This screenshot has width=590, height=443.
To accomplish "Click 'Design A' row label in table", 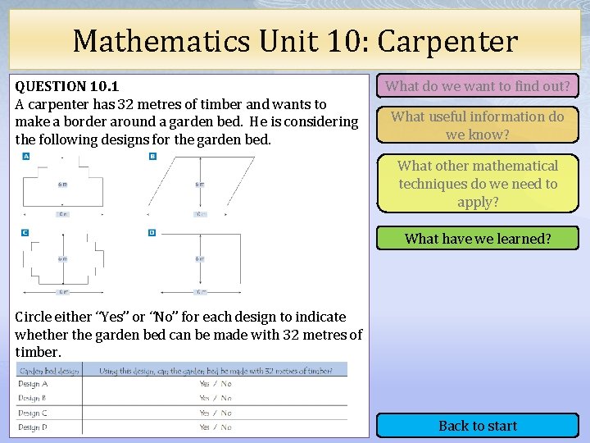I will (33, 384).
